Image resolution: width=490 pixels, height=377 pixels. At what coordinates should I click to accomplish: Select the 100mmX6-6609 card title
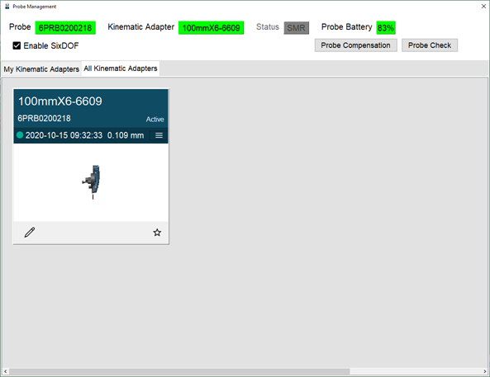[x=60, y=101]
